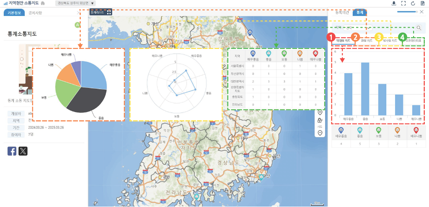
Task: Select the 원형 차트 tab
Action: click(366, 40)
